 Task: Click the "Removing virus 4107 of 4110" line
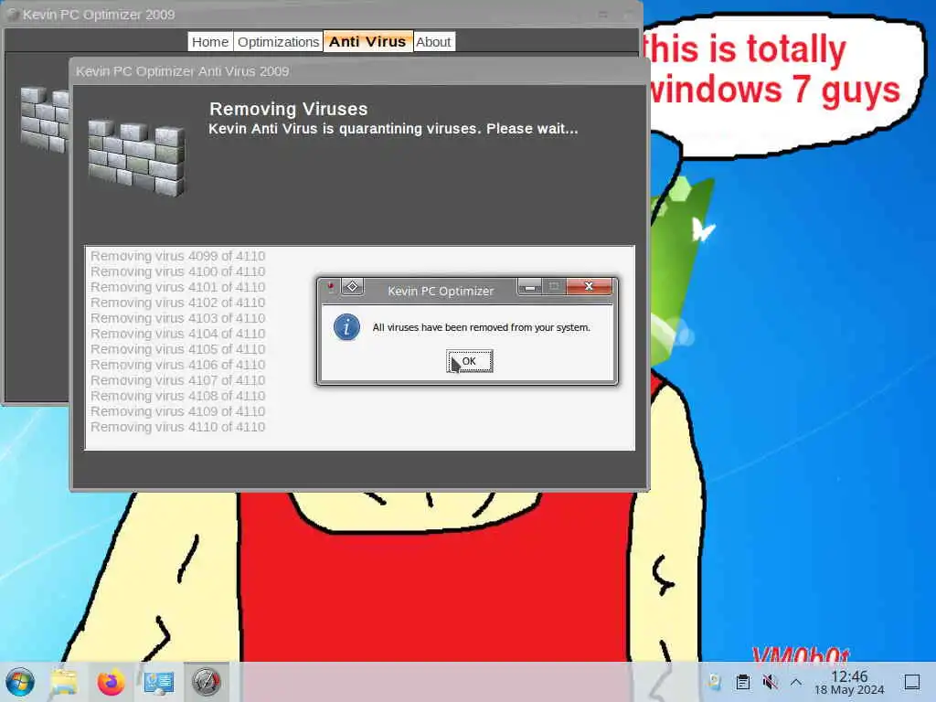pos(178,380)
